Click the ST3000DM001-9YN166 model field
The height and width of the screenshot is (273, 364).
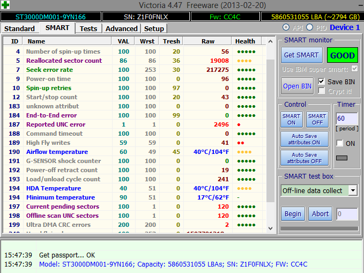point(50,17)
